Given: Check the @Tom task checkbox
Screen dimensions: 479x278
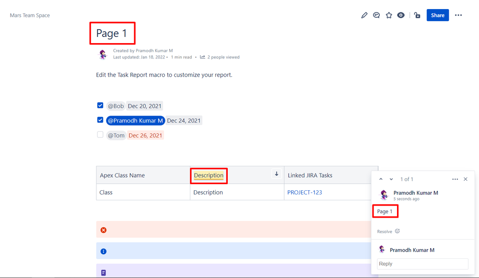Looking at the screenshot, I should pyautogui.click(x=100, y=135).
